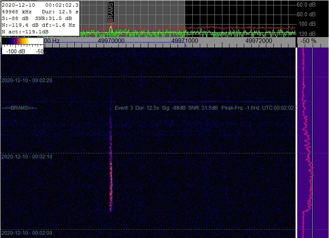Click 'Dur: 12.5s' in the event annotation
The height and width of the screenshot is (238, 329).
pos(147,108)
